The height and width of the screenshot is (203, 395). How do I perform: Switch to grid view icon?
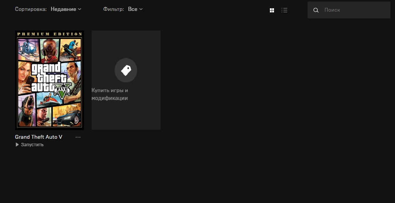pos(272,10)
